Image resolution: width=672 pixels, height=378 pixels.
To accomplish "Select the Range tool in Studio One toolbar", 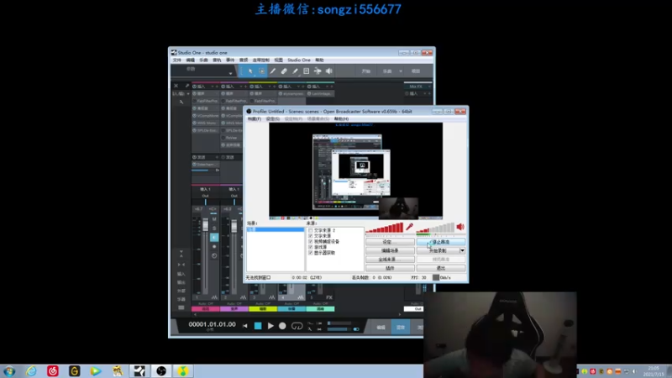I will (x=262, y=71).
